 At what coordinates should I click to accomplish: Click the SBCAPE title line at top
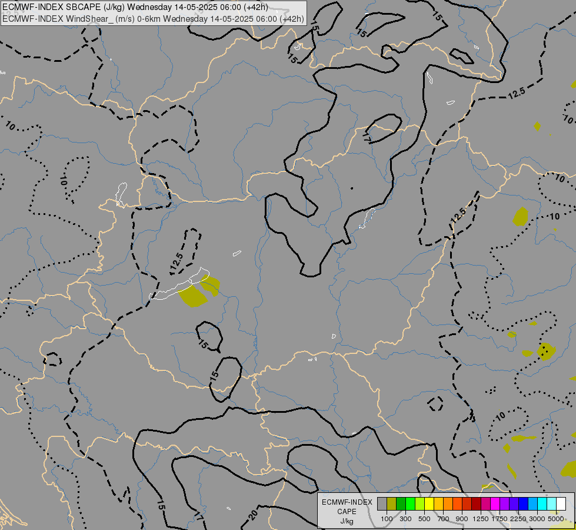pyautogui.click(x=135, y=7)
